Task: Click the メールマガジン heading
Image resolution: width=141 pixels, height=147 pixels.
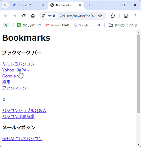Action: tap(19, 127)
